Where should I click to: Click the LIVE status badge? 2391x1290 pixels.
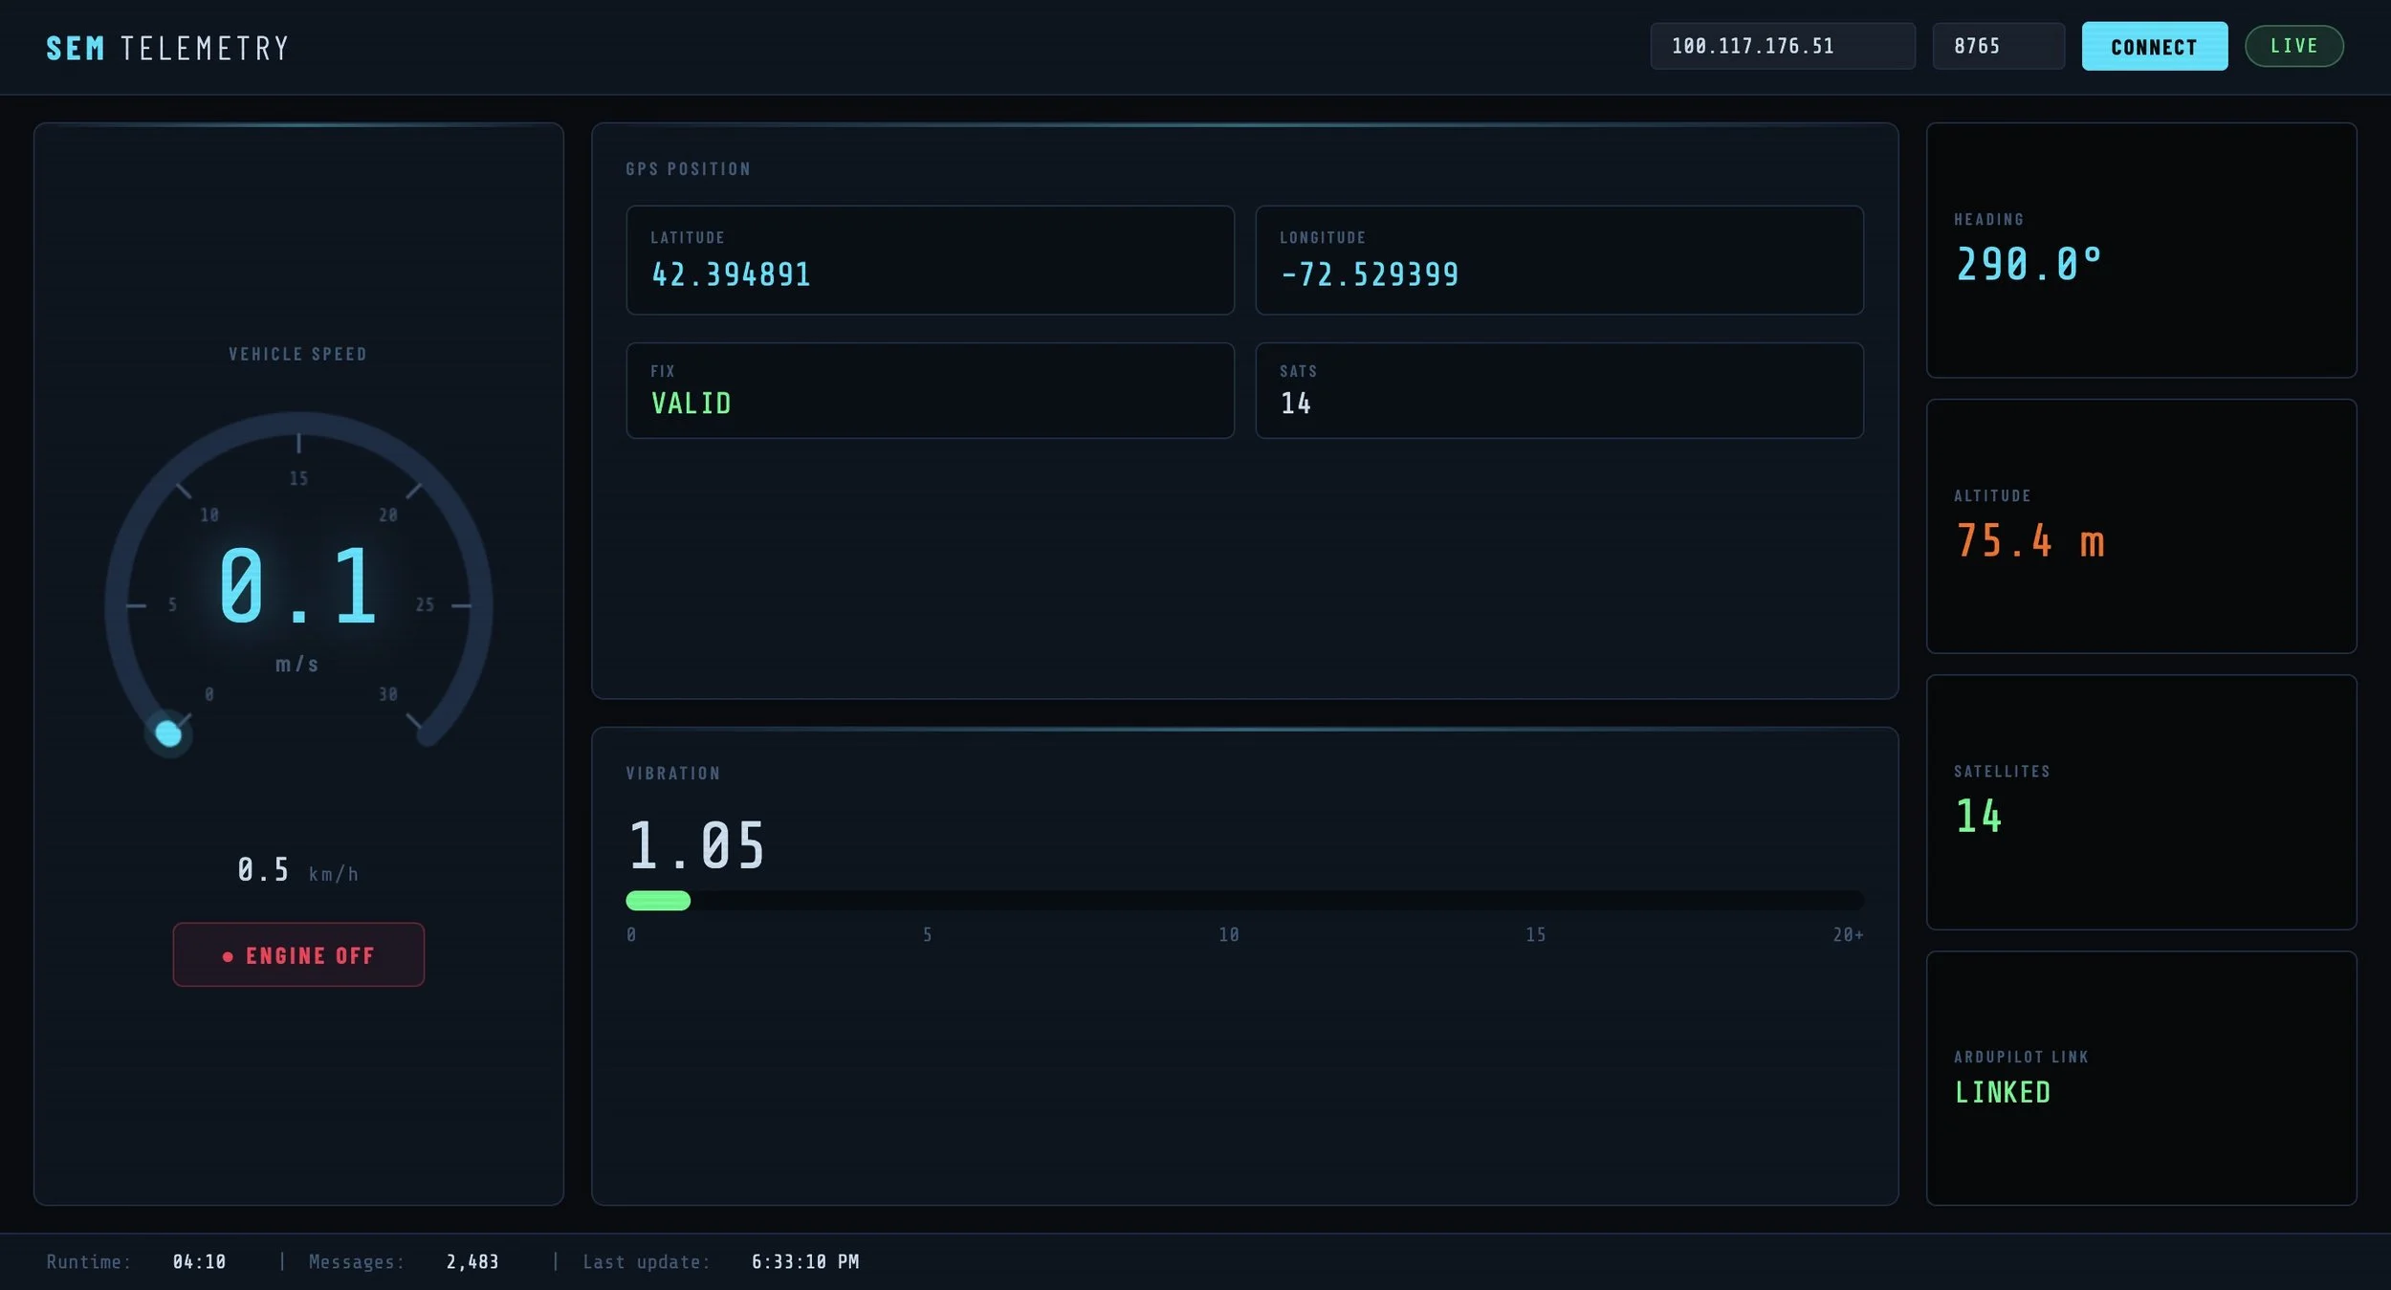pos(2293,46)
